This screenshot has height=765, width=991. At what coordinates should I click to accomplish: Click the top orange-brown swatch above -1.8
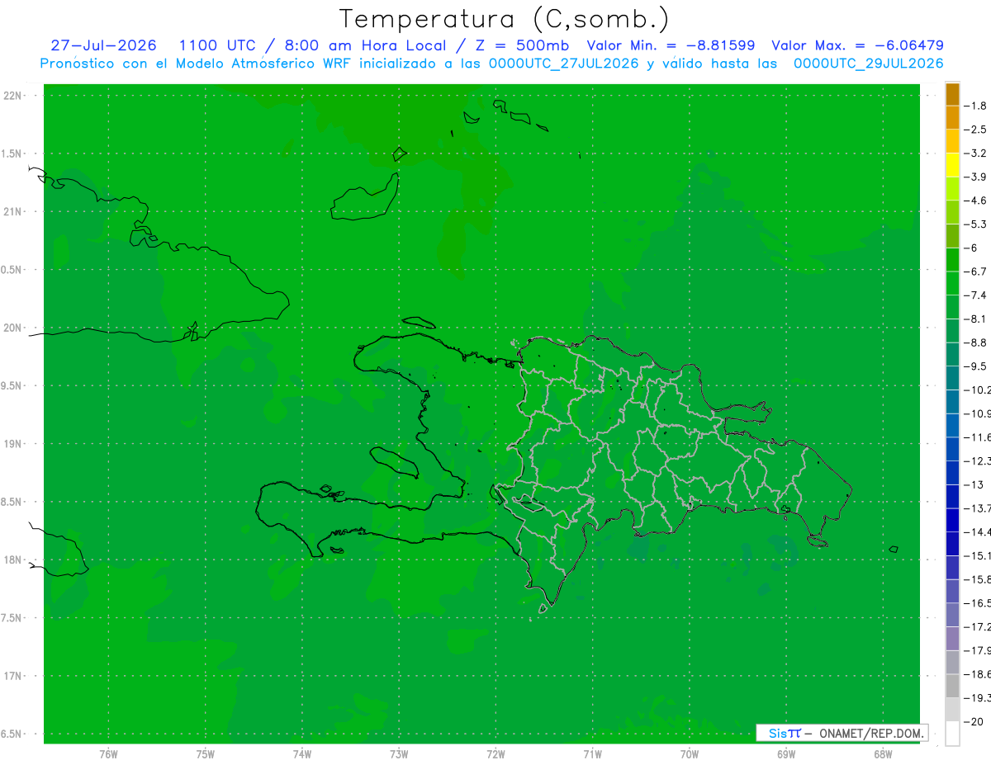click(952, 94)
